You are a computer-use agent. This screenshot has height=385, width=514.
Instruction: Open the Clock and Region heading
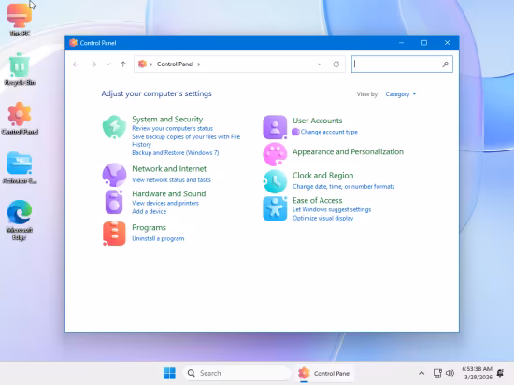click(322, 176)
